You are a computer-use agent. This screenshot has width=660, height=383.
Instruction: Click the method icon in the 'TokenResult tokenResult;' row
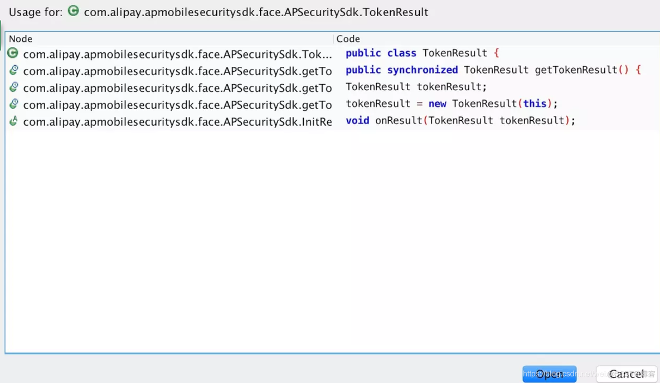pos(13,87)
